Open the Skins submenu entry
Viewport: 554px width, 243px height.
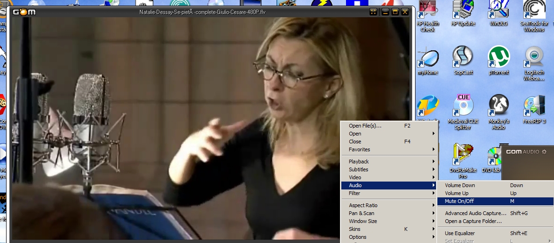point(389,229)
